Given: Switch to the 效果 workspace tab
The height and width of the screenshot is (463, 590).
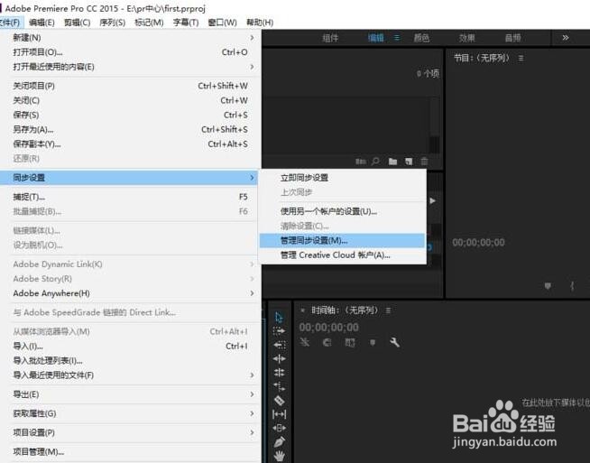Looking at the screenshot, I should pos(467,38).
